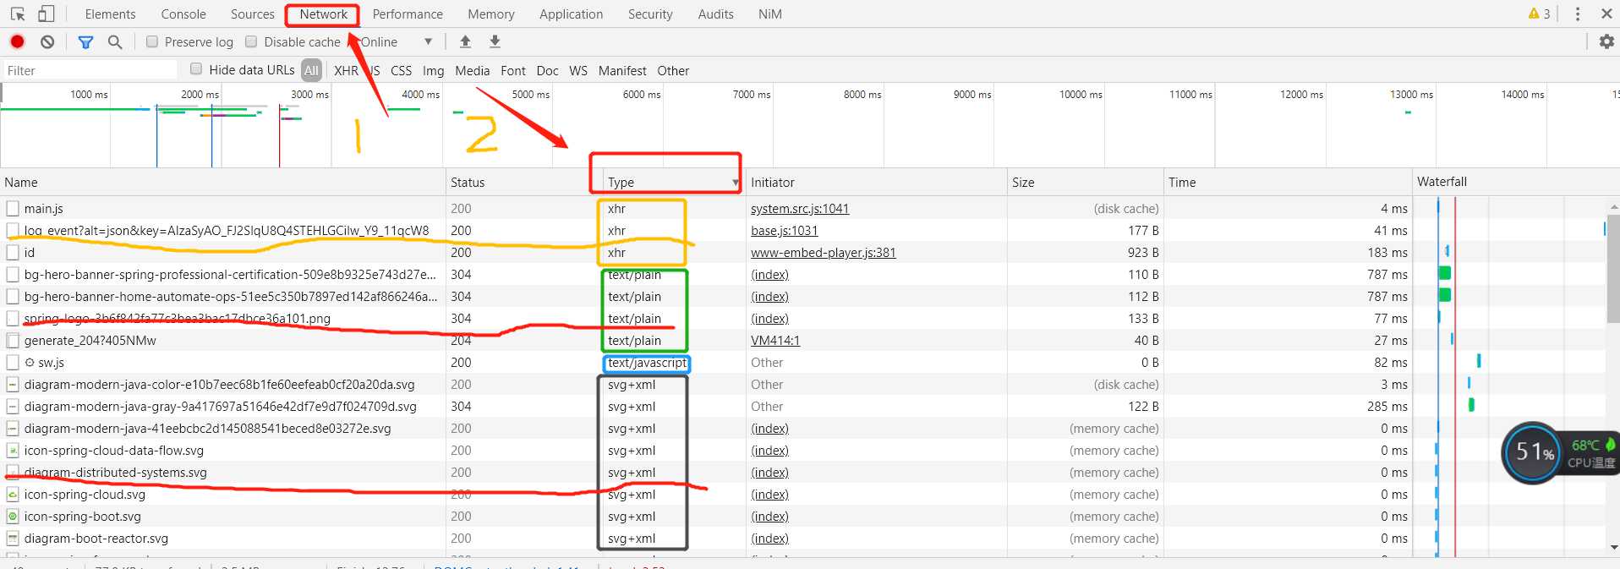Open network search with magnifier icon
The width and height of the screenshot is (1620, 569).
115,41
